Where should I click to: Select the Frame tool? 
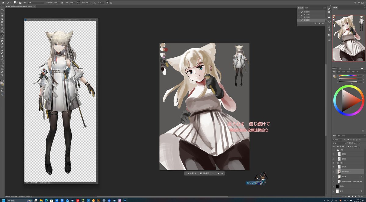(x=2, y=25)
